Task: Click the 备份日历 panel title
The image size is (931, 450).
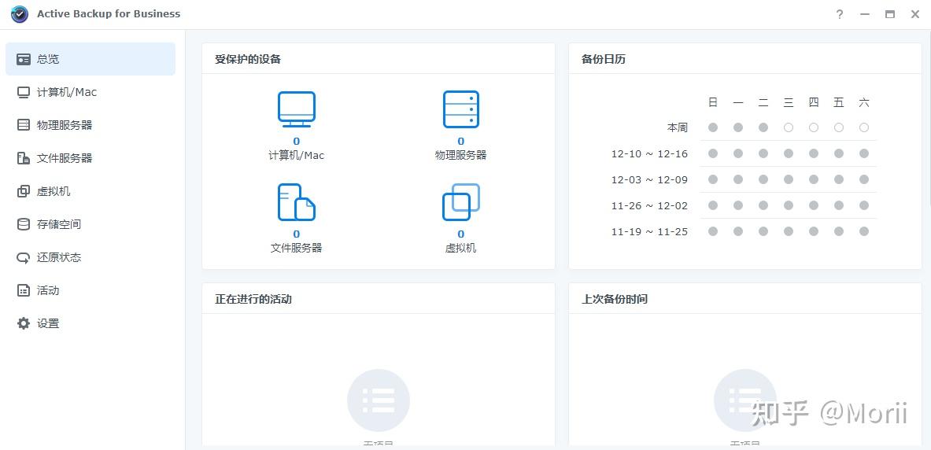Action: coord(604,59)
